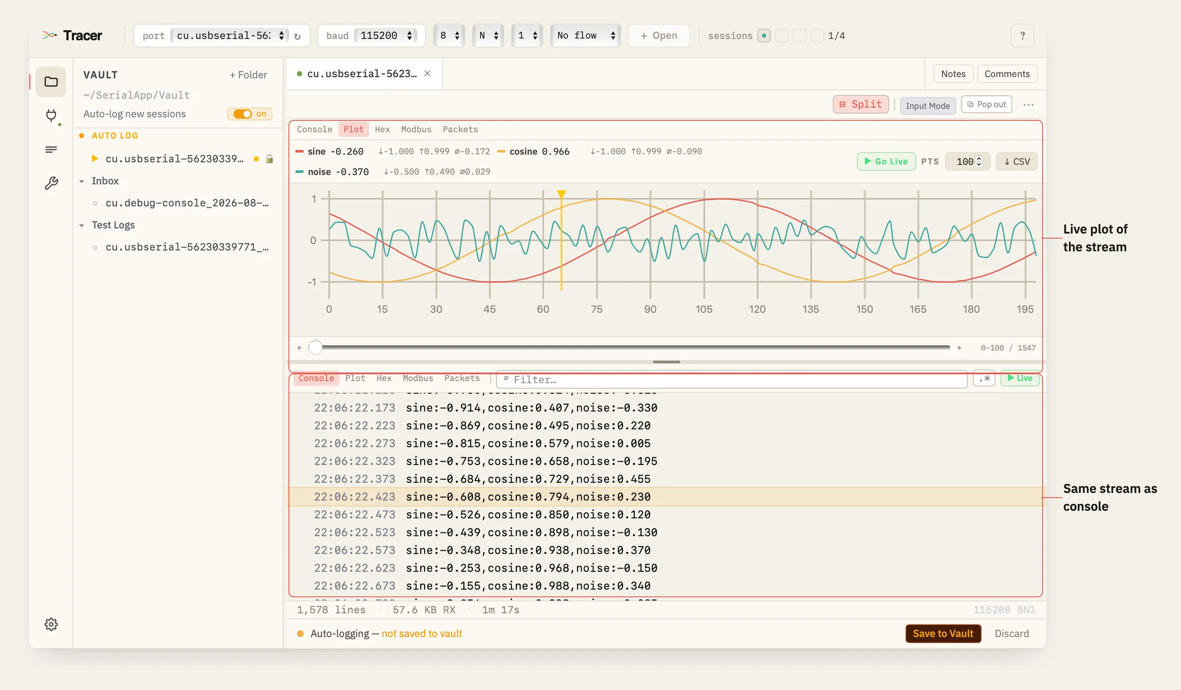Click the play arrow beside cu.usbserial-56230339 auto log
1181x690 pixels.
coord(95,158)
